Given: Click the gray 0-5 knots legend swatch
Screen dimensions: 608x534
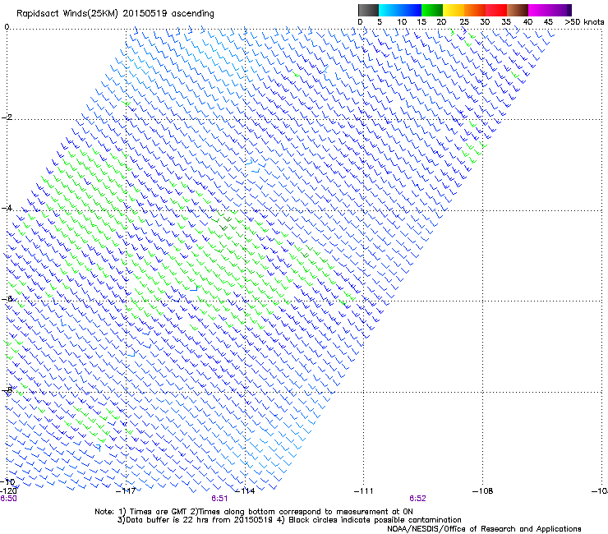Looking at the screenshot, I should tap(368, 10).
